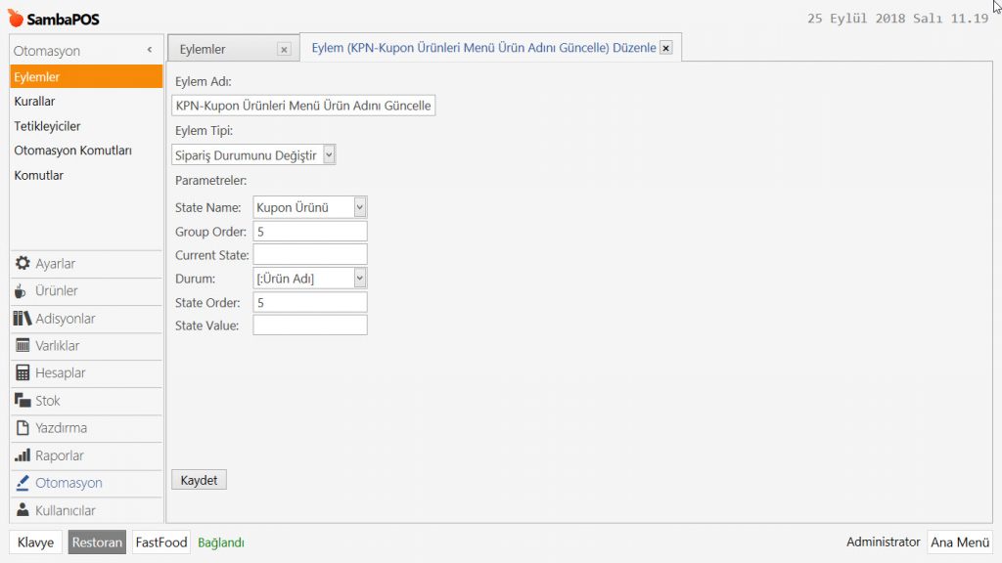1002x563 pixels.
Task: Click the Stok boxes icon
Action: [23, 401]
